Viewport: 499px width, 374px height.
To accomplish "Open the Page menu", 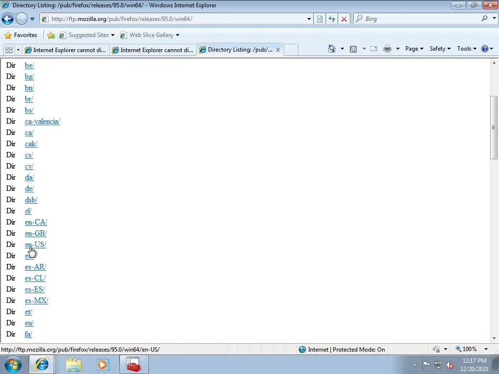I will coord(414,49).
